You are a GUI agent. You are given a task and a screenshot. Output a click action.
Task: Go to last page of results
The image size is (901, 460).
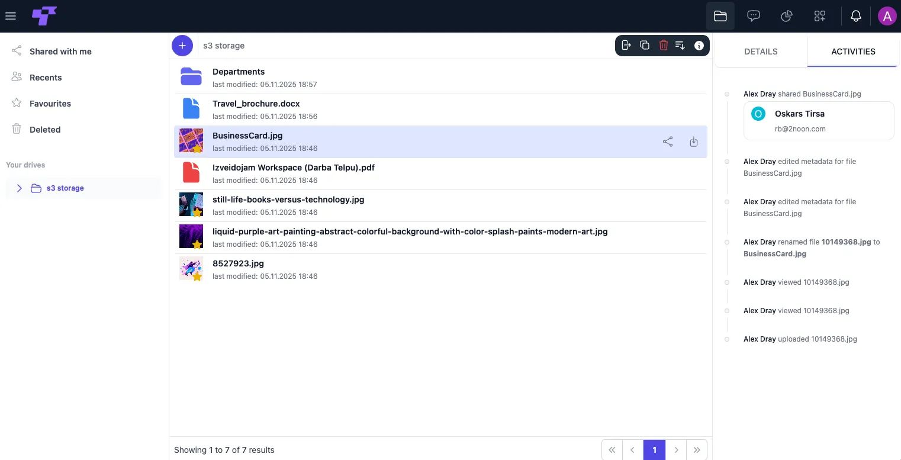point(697,450)
